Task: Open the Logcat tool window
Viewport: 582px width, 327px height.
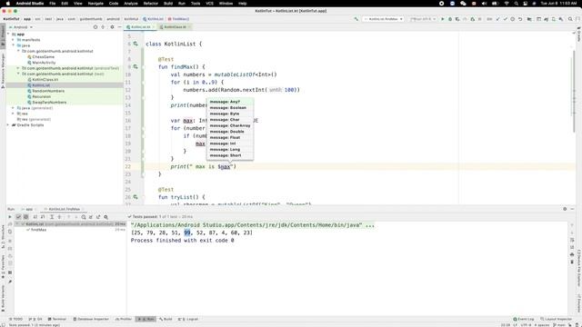Action: (x=188, y=319)
